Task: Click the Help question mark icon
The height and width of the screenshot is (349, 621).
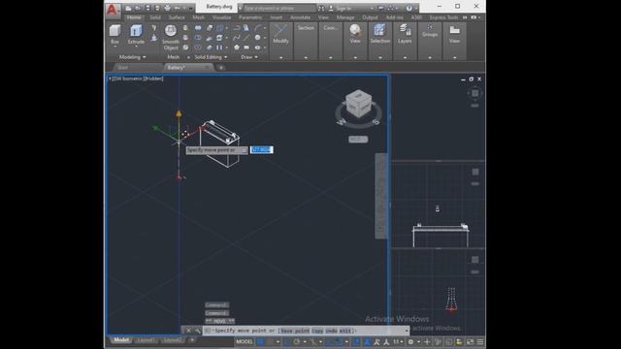Action: pyautogui.click(x=409, y=8)
